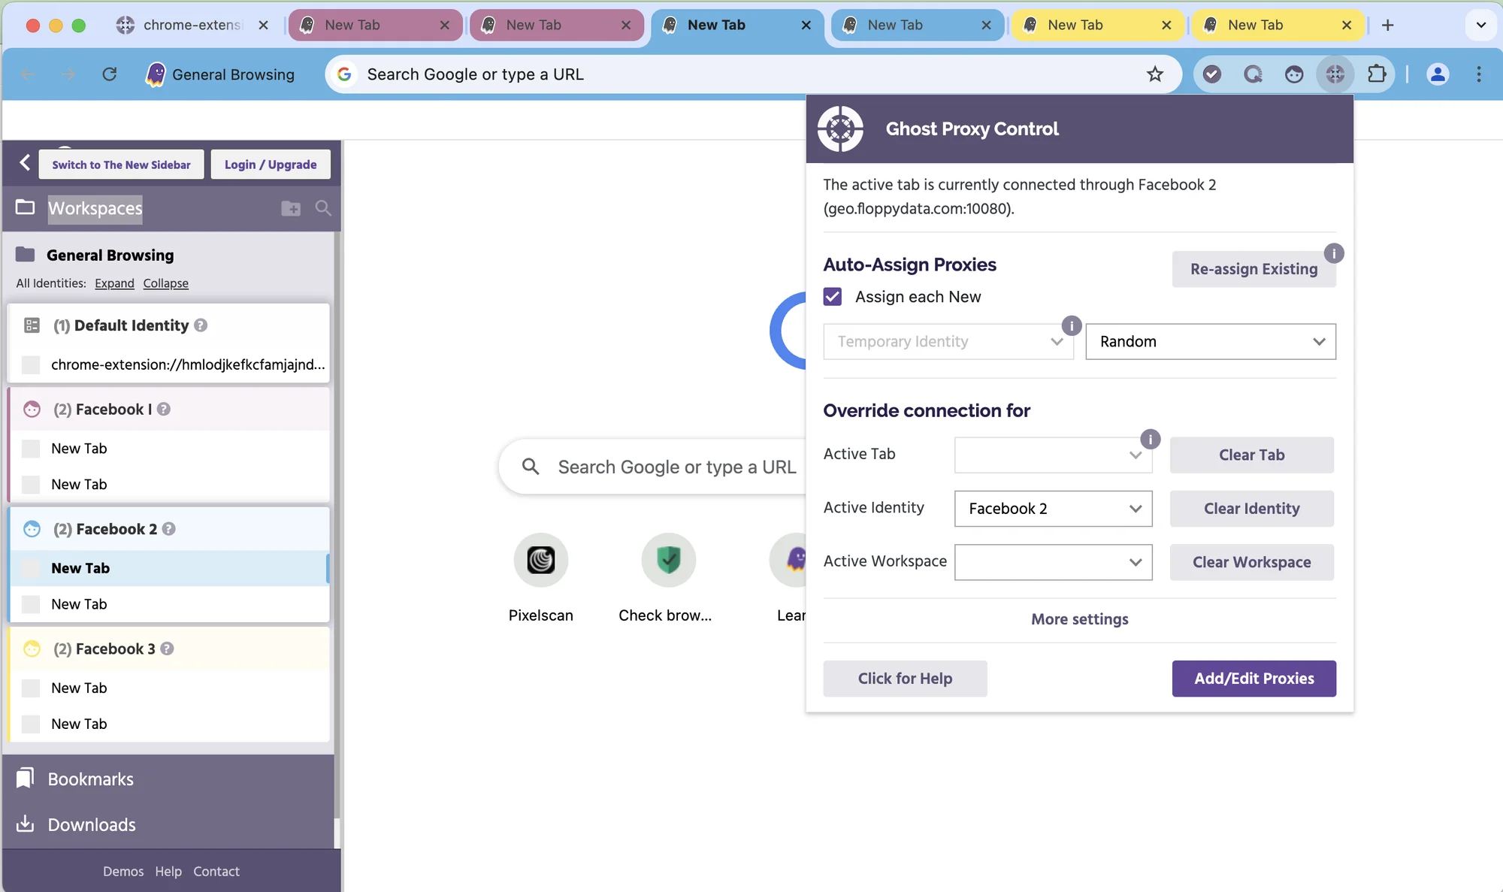1503x892 pixels.
Task: Select second New Tab checkbox under Facebook I
Action: coord(31,485)
